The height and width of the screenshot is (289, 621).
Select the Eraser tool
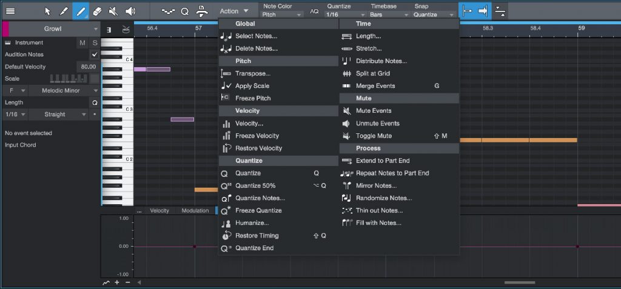[97, 11]
